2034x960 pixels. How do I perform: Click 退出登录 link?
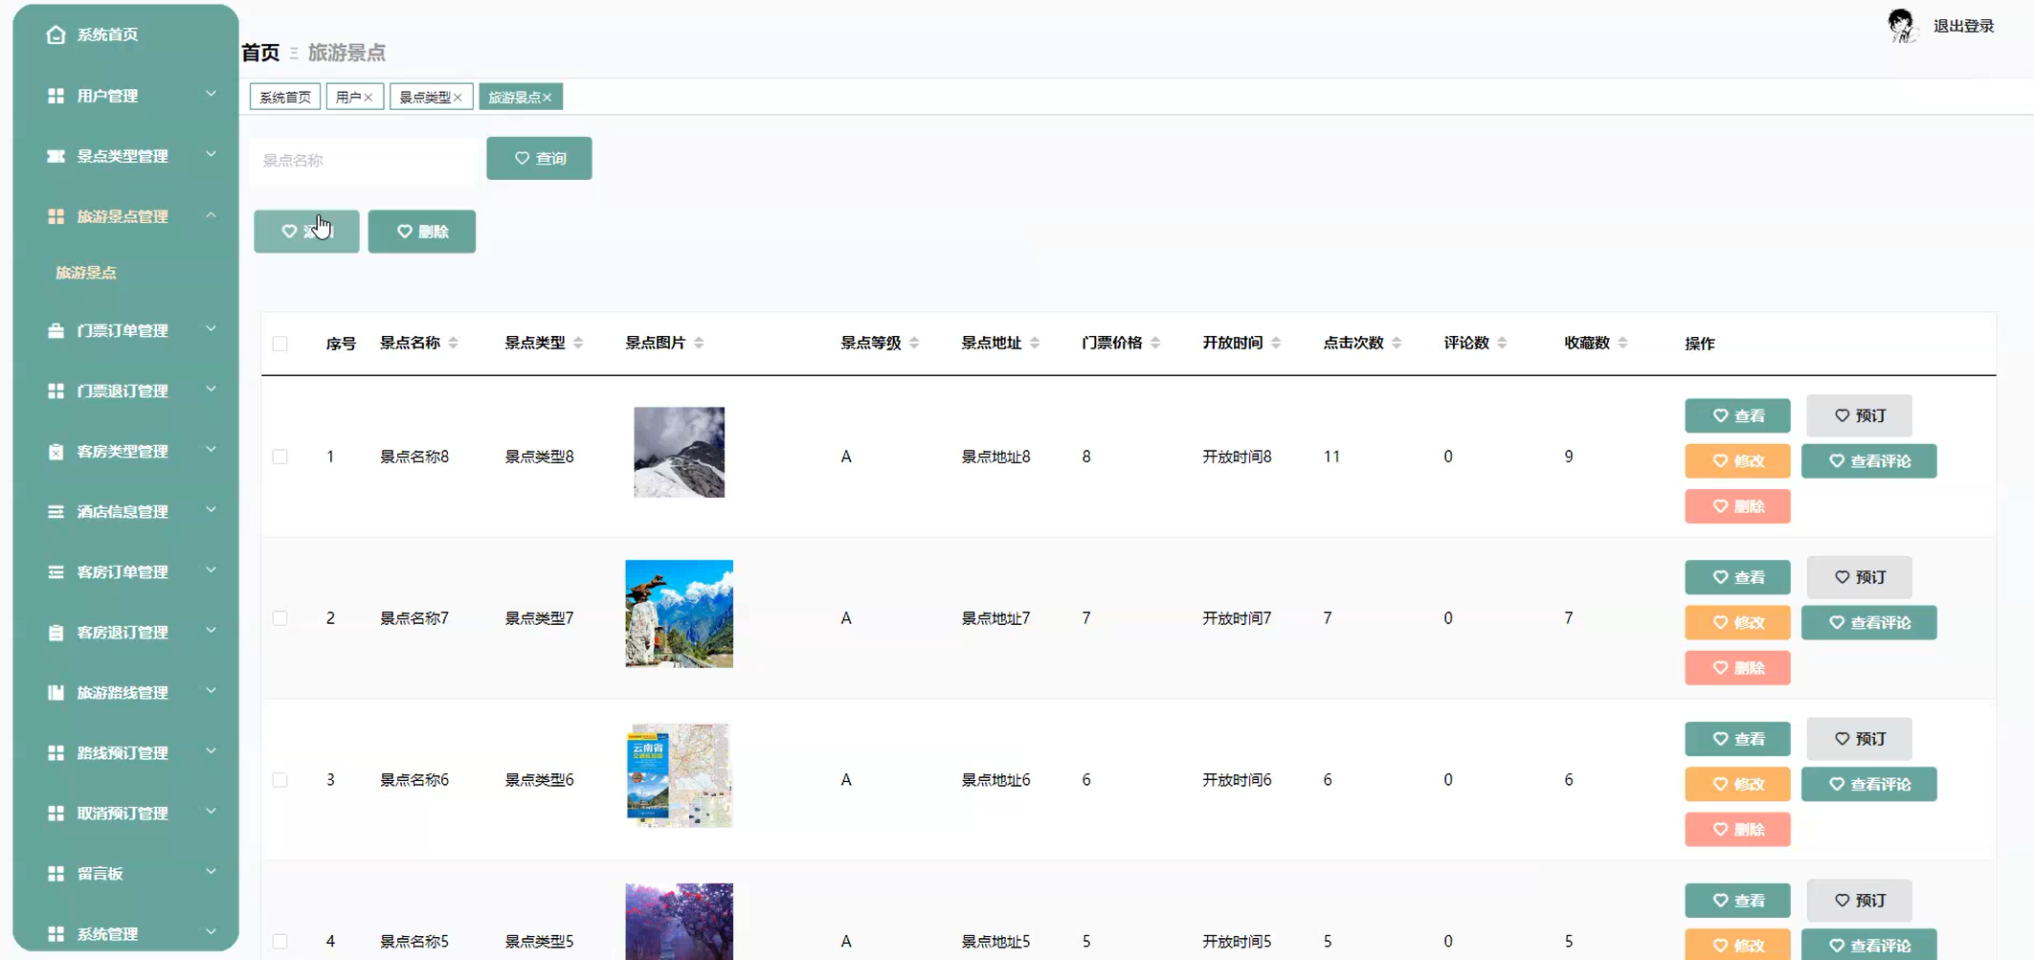tap(1963, 26)
